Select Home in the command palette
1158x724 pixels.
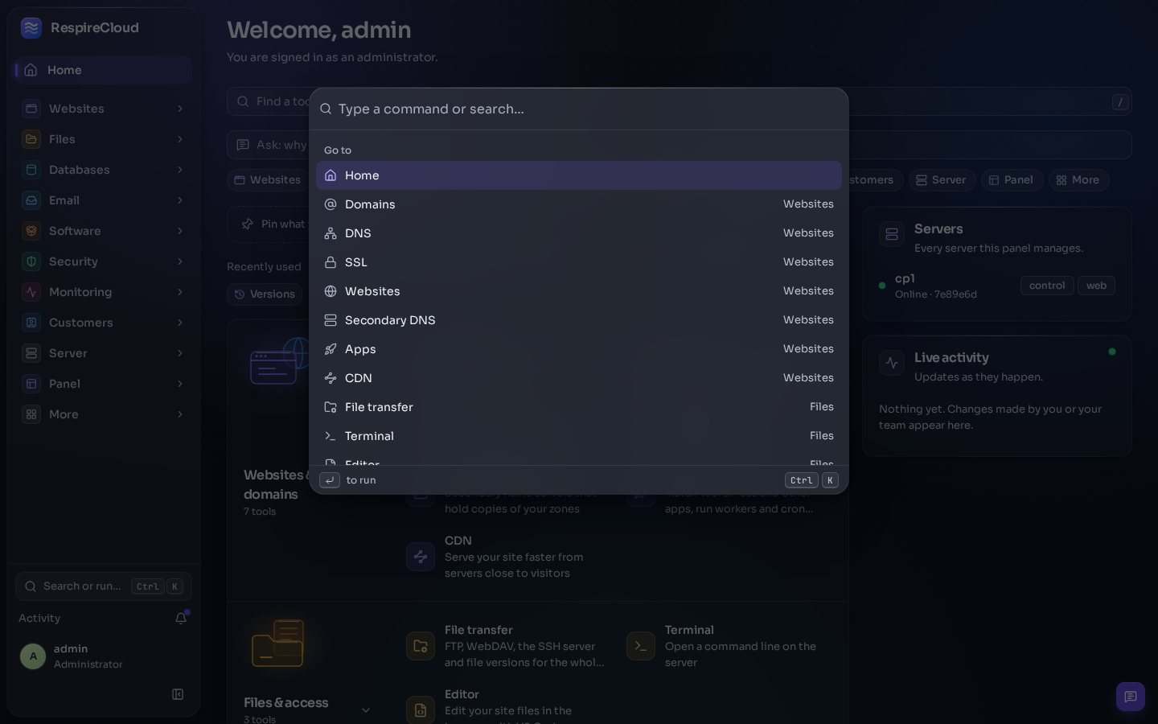coord(578,175)
